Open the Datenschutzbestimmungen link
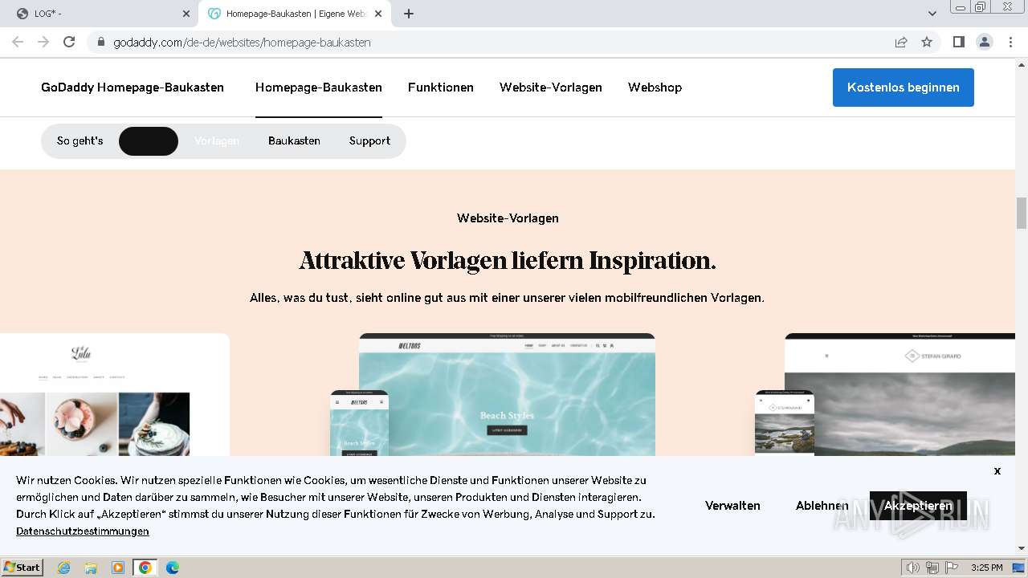 click(x=83, y=531)
